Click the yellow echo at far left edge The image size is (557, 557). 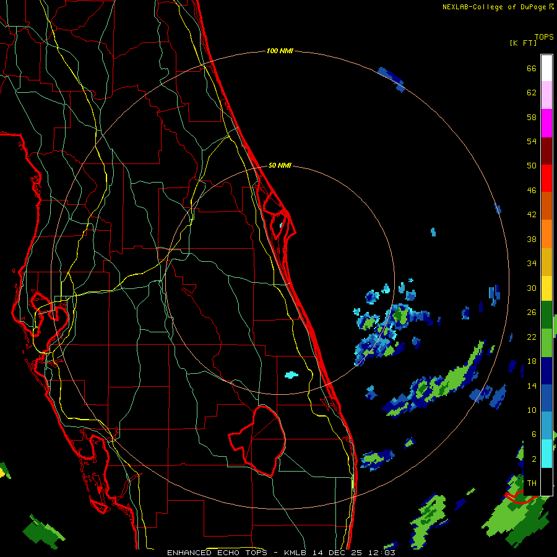tap(2, 473)
